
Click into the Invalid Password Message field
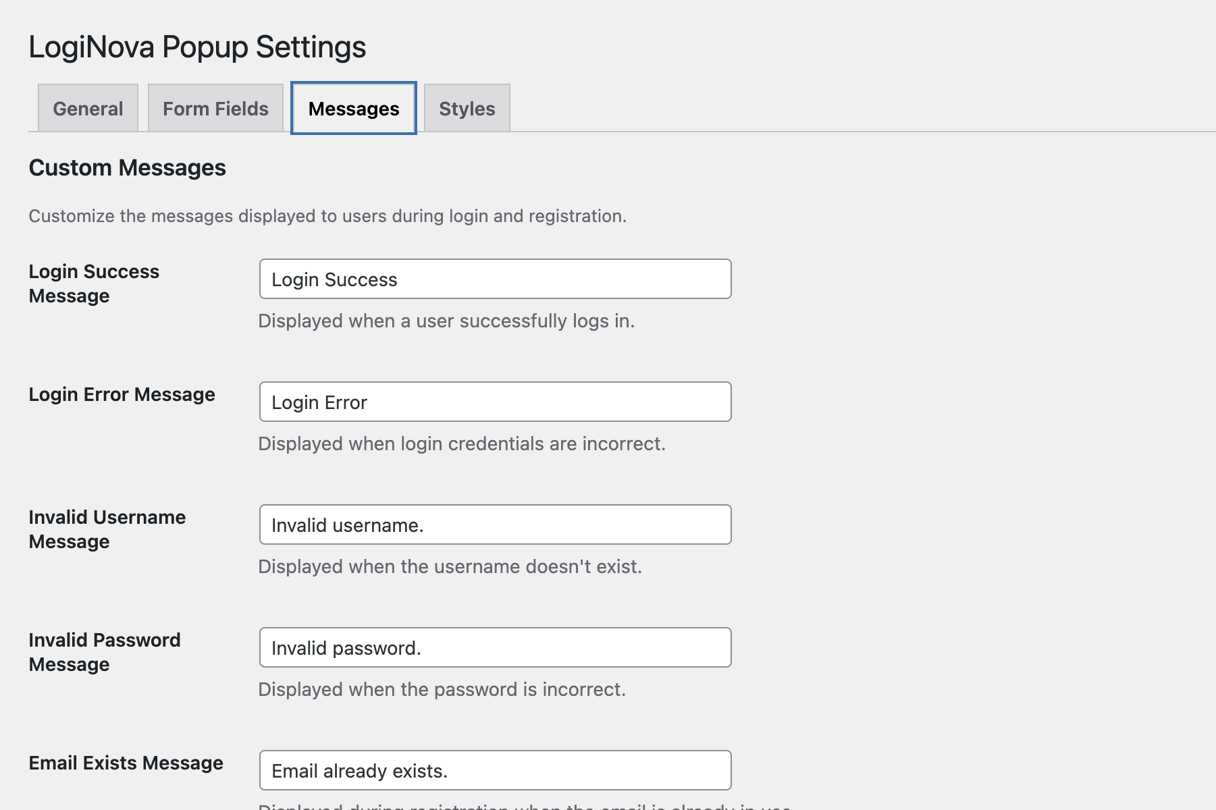(x=495, y=647)
